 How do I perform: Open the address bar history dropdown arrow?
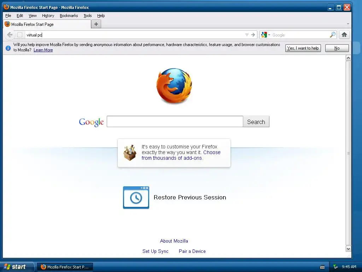pyautogui.click(x=247, y=35)
